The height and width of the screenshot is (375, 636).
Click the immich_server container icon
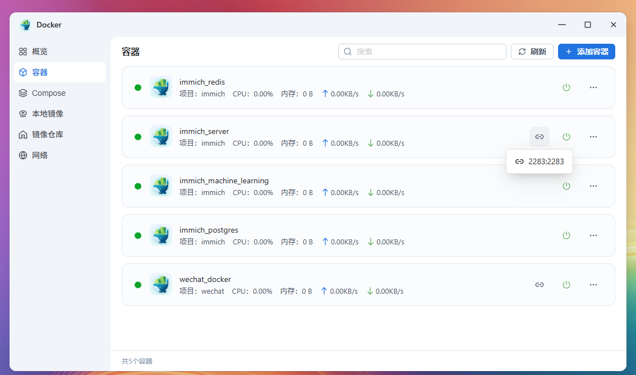pyautogui.click(x=161, y=136)
